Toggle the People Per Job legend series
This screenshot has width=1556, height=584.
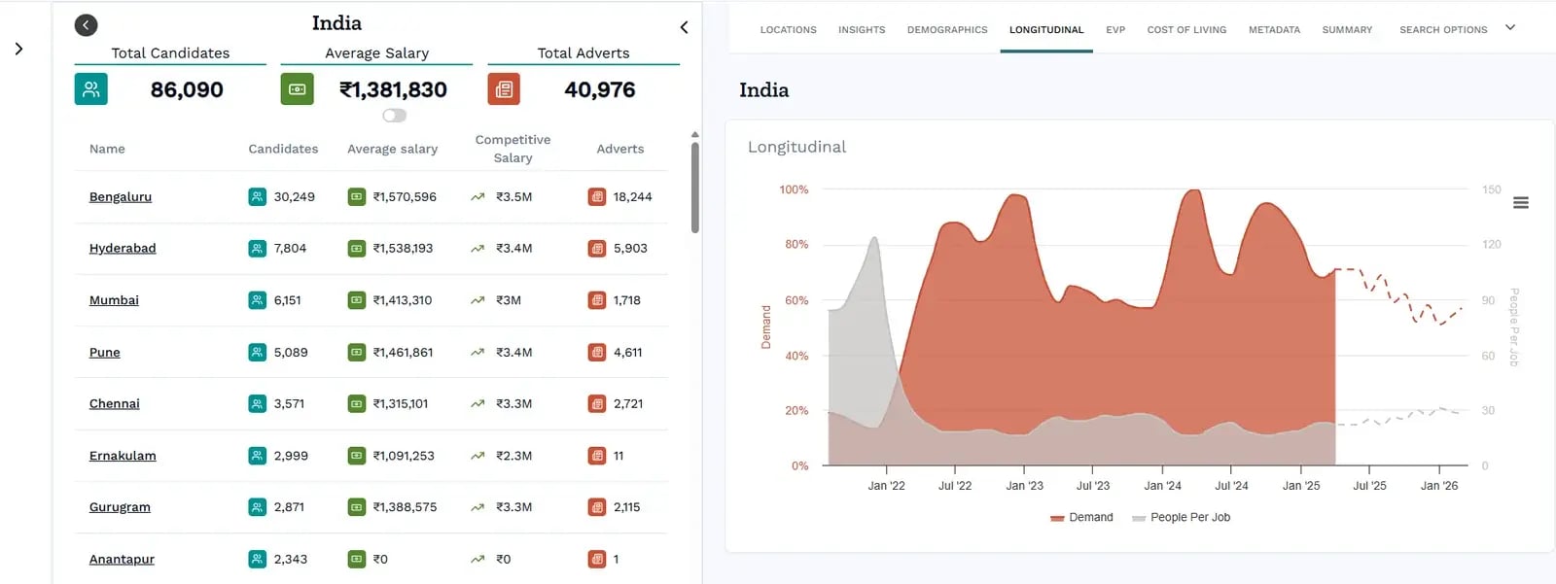pyautogui.click(x=1181, y=518)
